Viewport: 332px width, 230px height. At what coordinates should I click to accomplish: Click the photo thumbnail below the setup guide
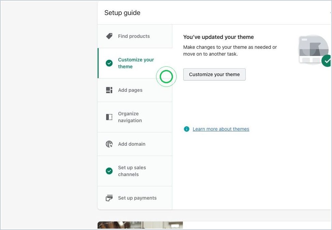coord(140,225)
